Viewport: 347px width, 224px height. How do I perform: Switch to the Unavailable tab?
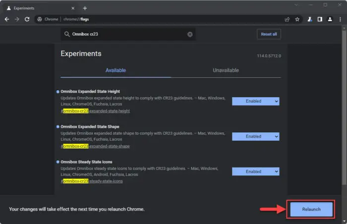[226, 70]
